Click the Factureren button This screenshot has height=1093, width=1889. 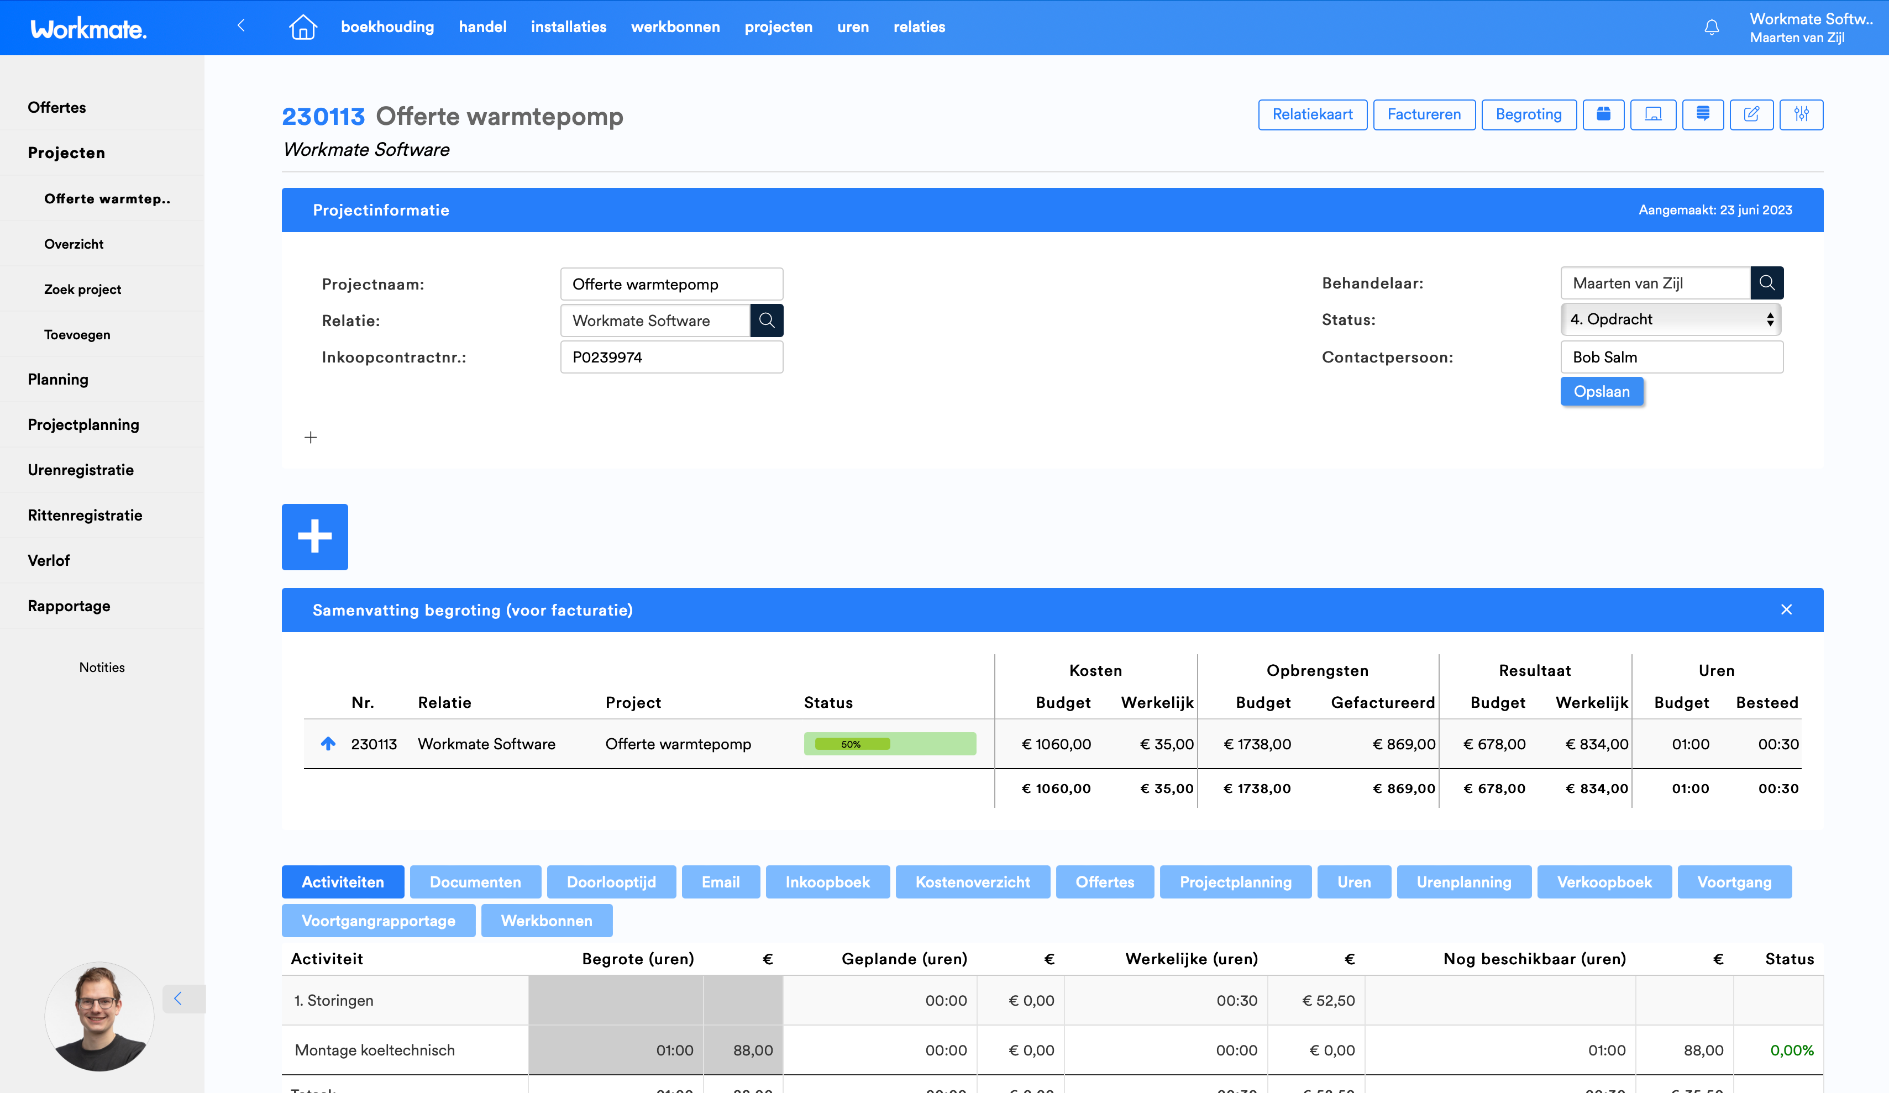[x=1424, y=114]
